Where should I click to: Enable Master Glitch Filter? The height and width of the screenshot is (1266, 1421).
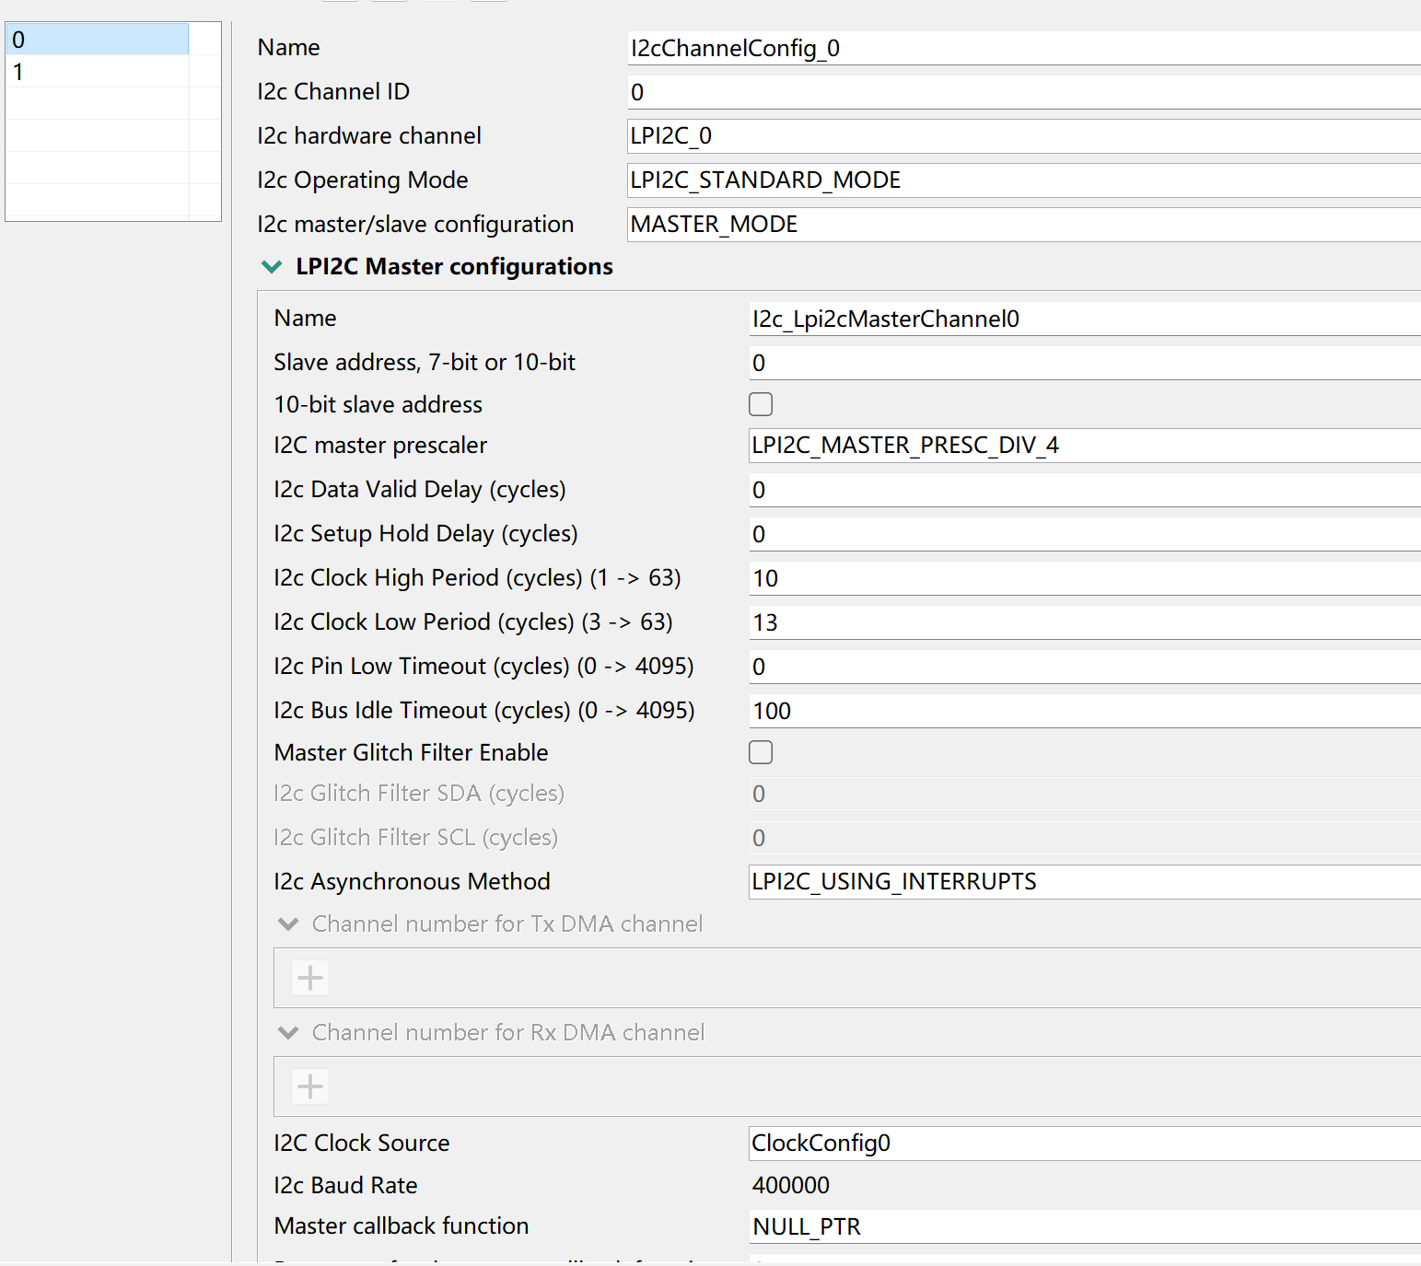(761, 752)
